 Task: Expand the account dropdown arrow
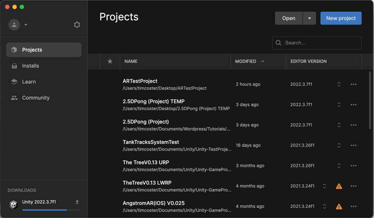point(26,25)
